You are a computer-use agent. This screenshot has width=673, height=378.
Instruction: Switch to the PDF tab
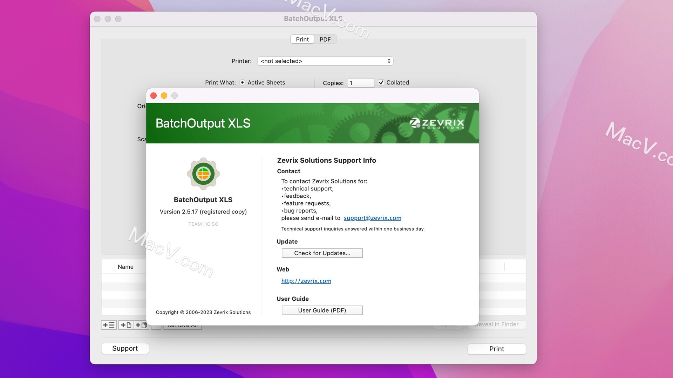(x=325, y=40)
